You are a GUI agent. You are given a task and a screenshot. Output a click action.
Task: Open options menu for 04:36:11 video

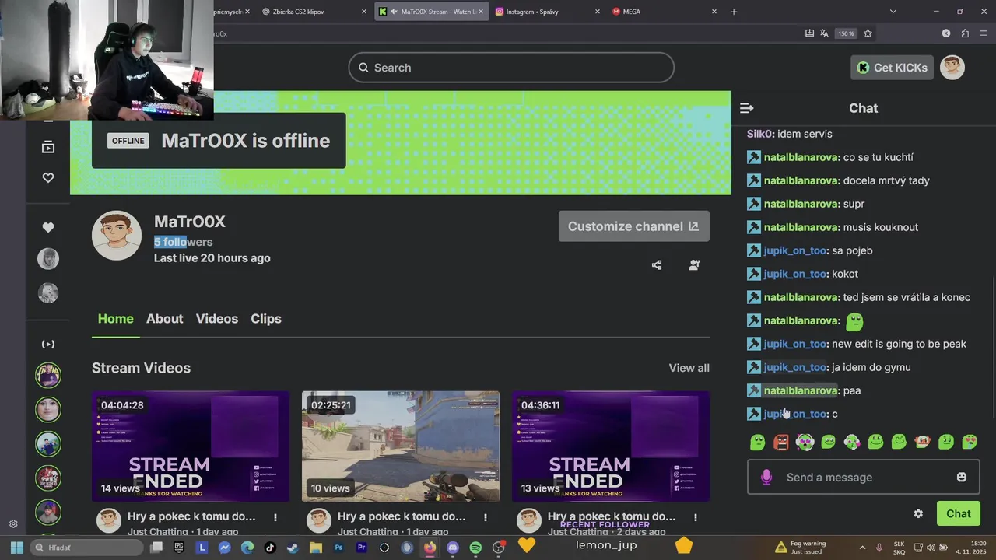pyautogui.click(x=696, y=517)
